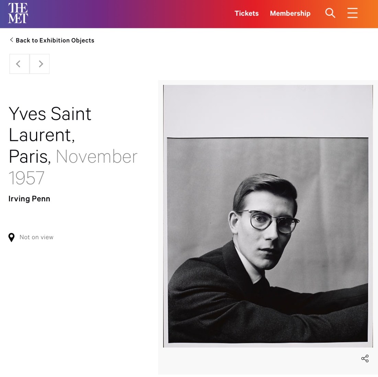
Task: Click the Yves Saint heading line
Action: click(x=50, y=113)
